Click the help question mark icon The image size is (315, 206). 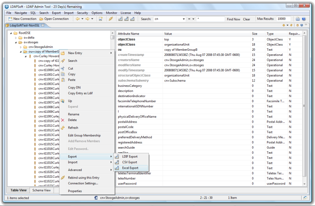(304, 19)
